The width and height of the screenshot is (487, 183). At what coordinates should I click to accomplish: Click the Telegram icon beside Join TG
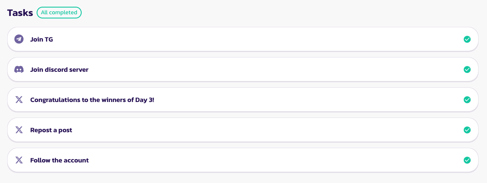(x=19, y=39)
